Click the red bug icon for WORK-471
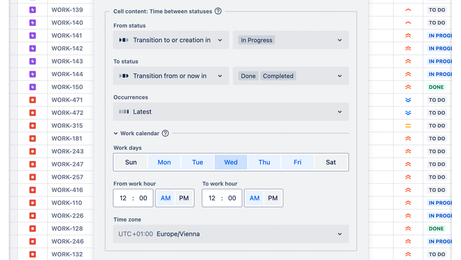461x260 pixels. click(32, 100)
